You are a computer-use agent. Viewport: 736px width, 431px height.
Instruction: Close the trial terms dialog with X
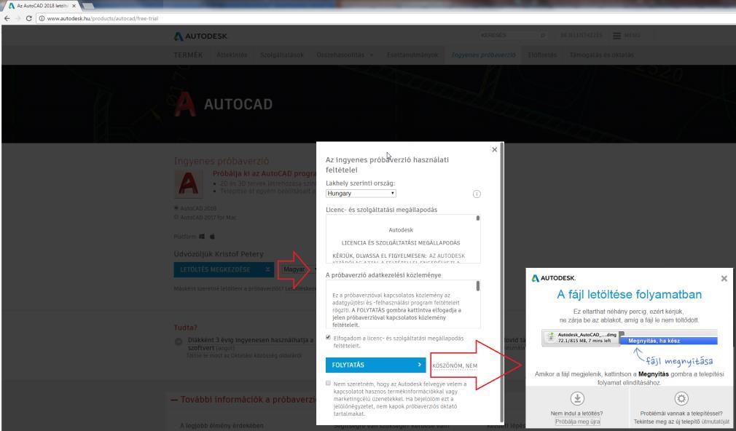(494, 149)
